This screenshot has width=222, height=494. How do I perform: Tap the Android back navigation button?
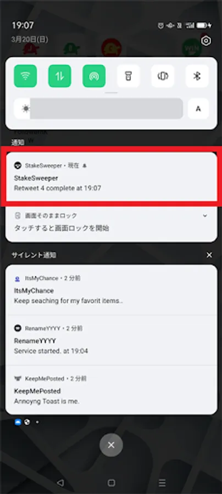[x=60, y=482]
